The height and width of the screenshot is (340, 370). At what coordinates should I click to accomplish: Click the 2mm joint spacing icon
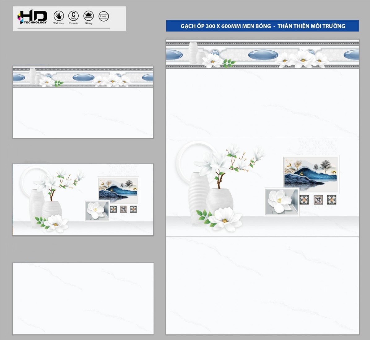point(104,16)
